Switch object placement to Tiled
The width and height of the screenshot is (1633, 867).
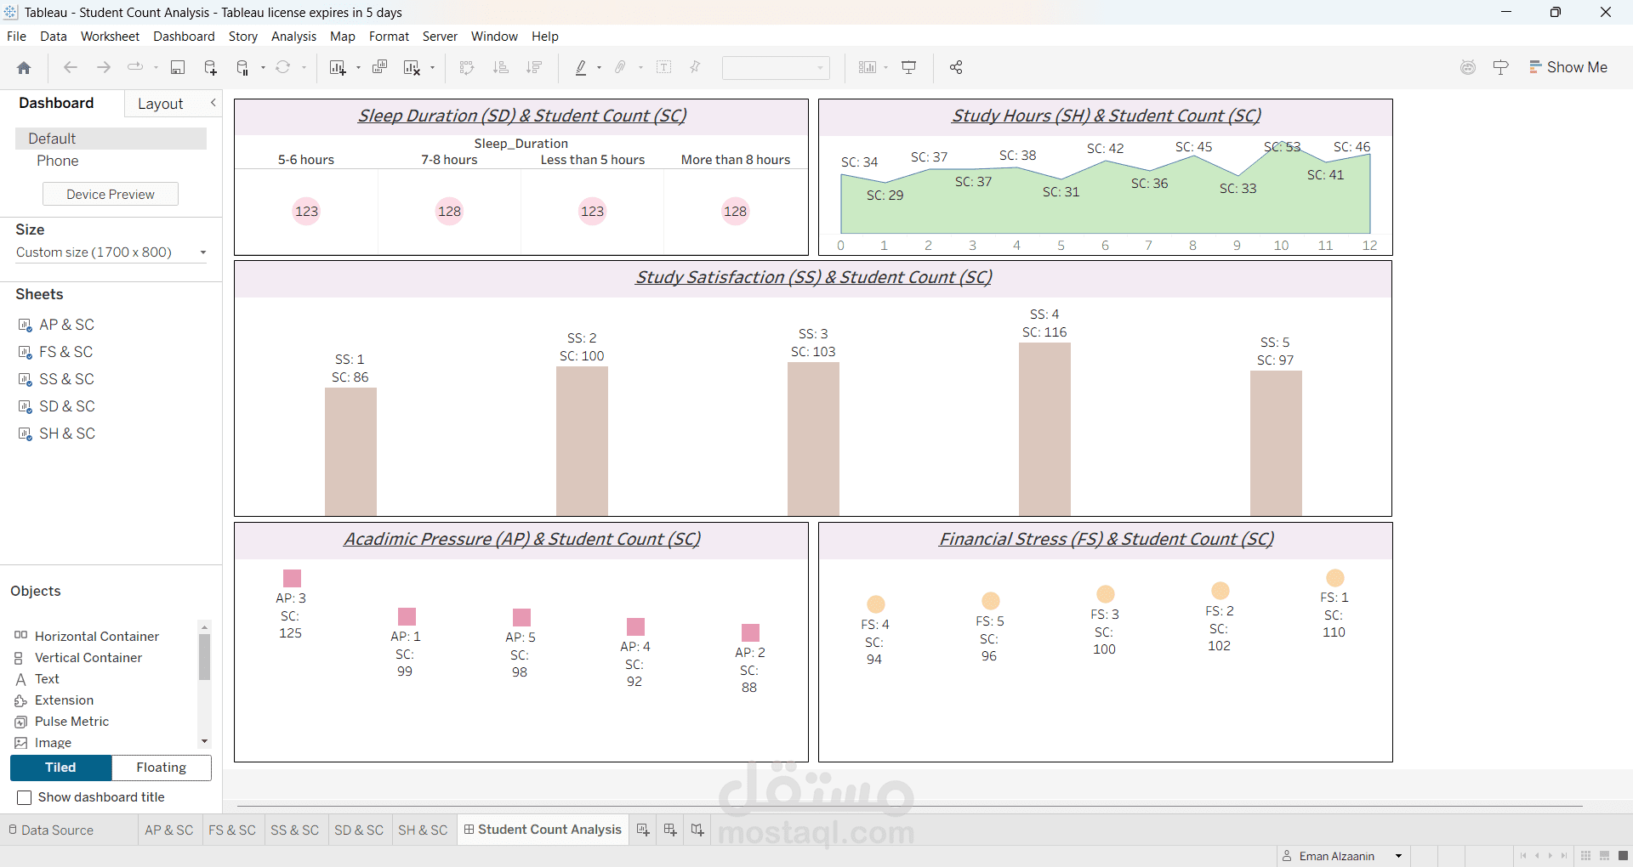coord(60,768)
